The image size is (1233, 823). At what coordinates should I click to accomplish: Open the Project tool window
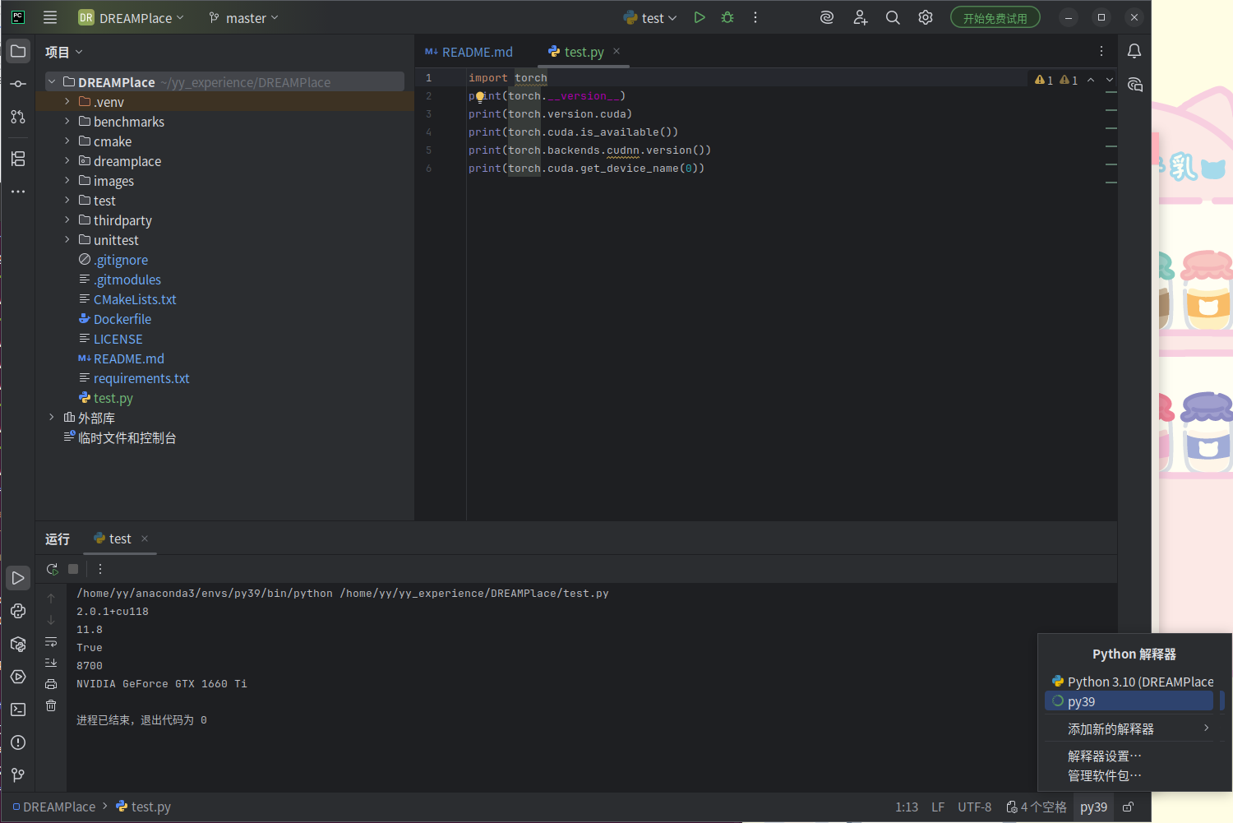(18, 51)
